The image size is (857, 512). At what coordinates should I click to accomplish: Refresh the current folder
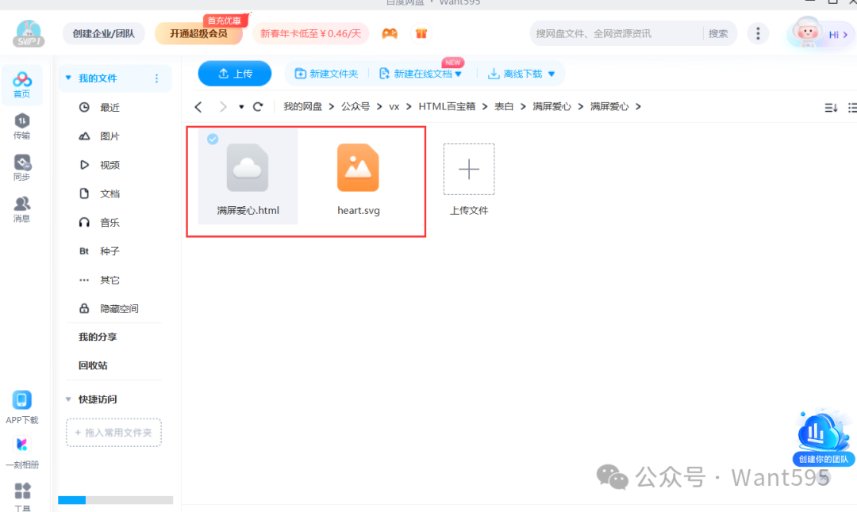257,106
